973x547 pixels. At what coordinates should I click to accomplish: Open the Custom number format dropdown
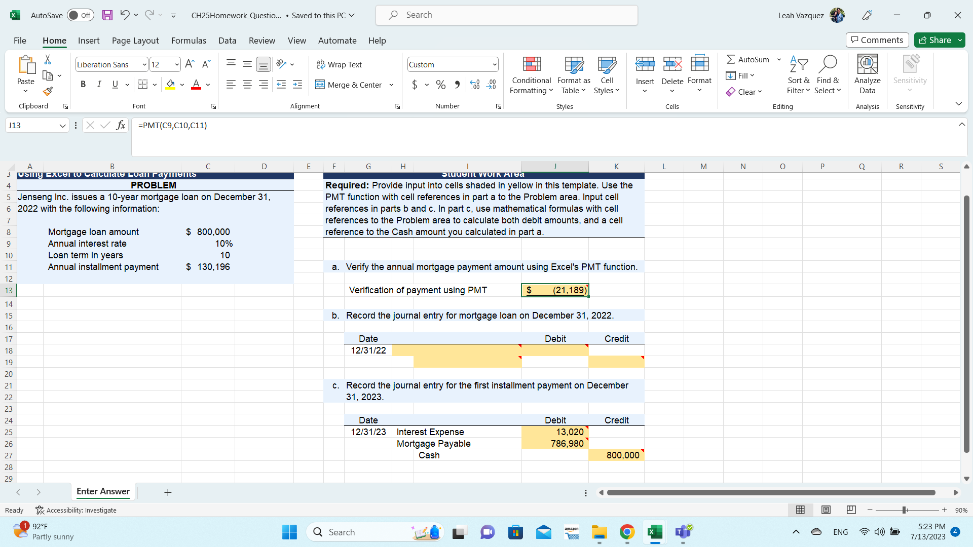pos(494,64)
